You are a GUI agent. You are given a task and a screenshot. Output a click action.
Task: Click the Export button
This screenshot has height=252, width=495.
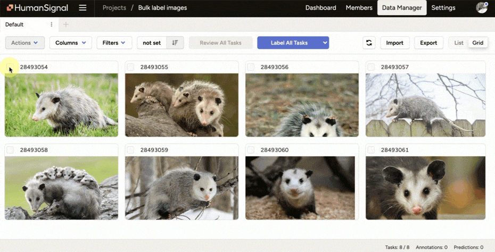428,43
